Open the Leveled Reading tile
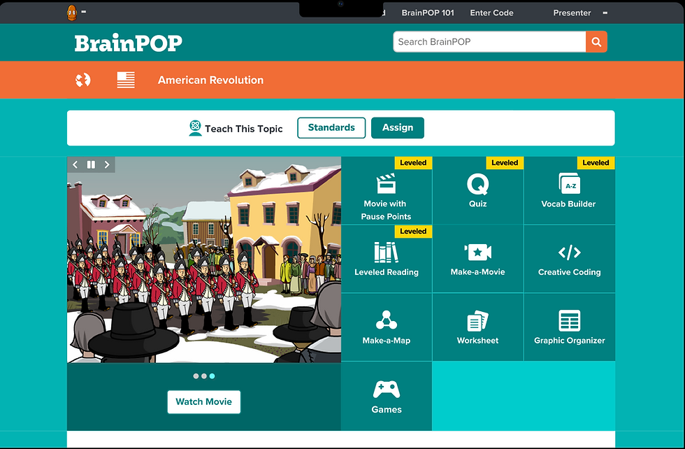 pos(386,259)
